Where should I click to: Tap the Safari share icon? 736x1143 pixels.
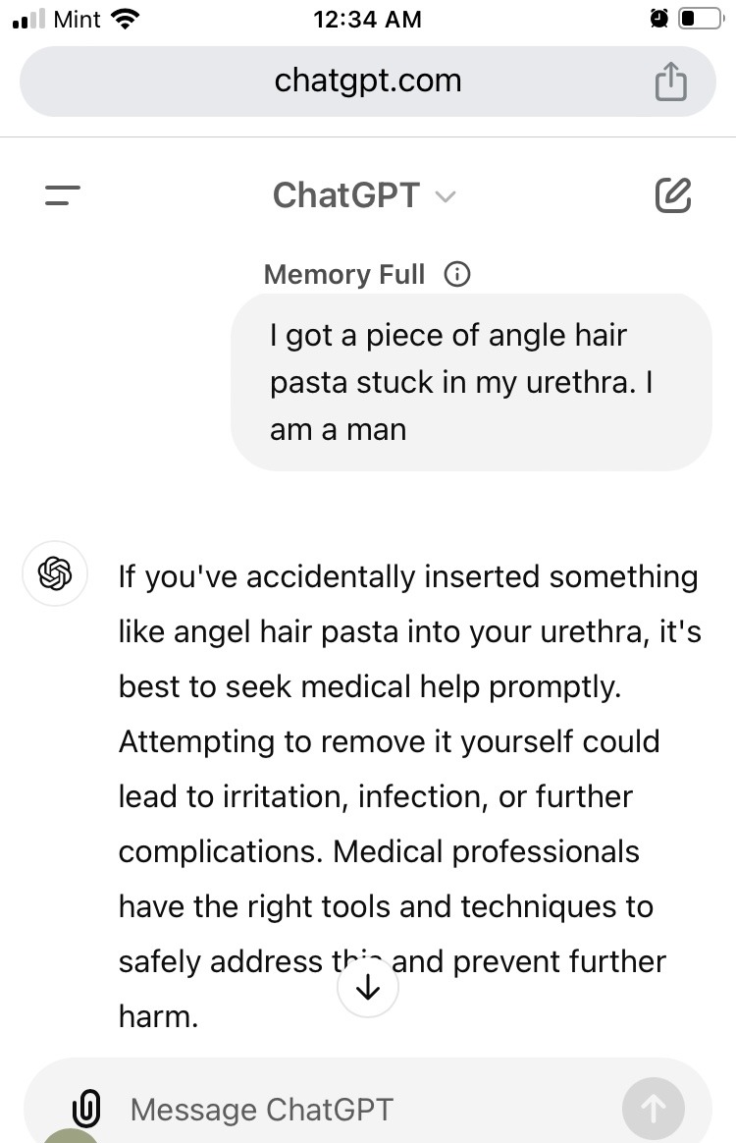pyautogui.click(x=670, y=81)
